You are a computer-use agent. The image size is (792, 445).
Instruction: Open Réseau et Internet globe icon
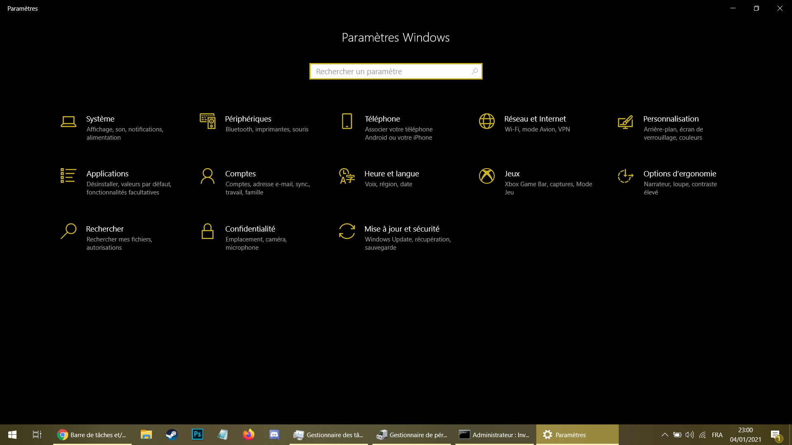[487, 121]
